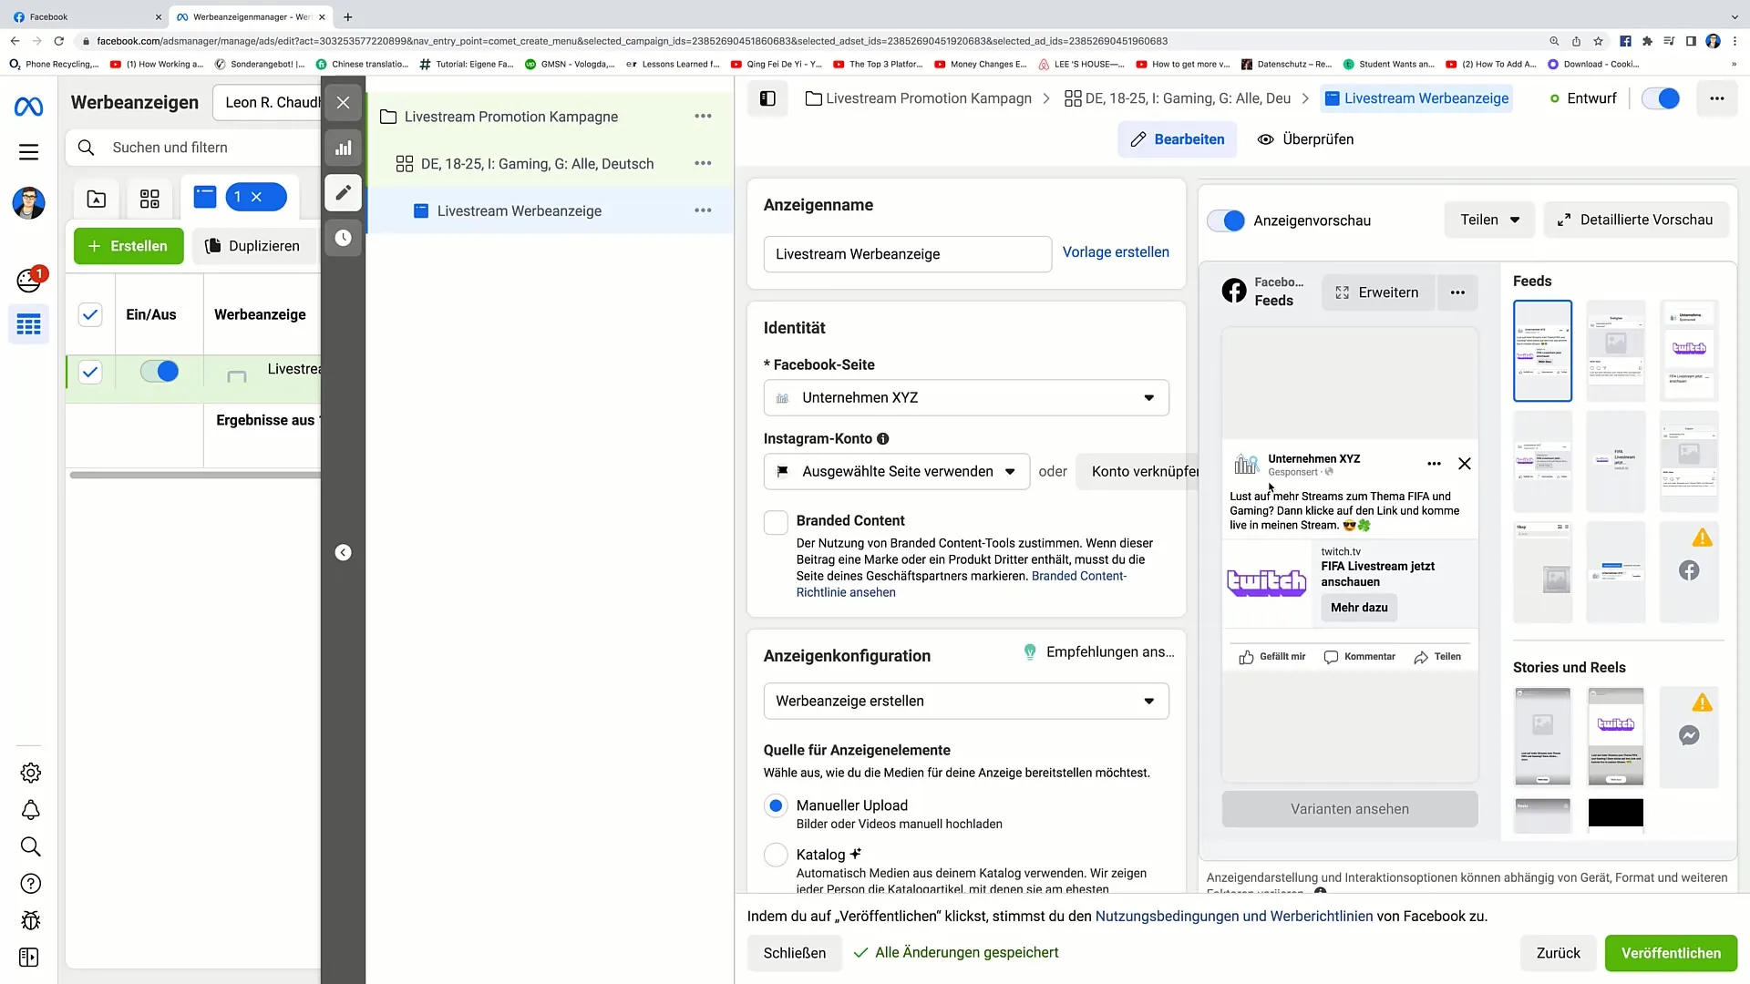This screenshot has height=984, width=1750.
Task: Click the Veröffentlichen button
Action: pos(1671,953)
